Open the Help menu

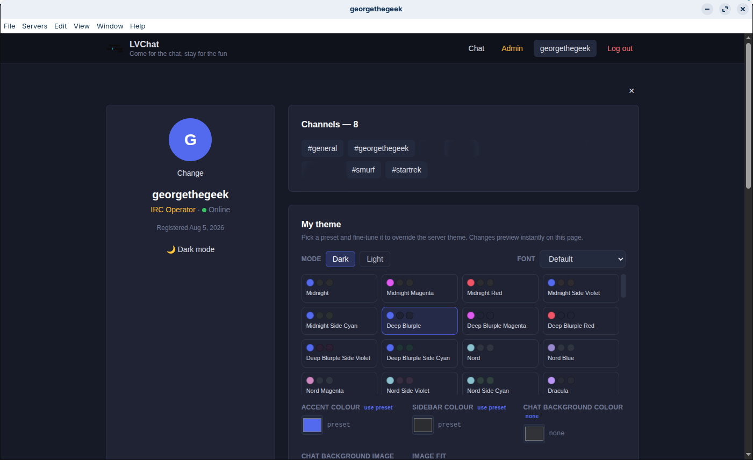pos(138,26)
